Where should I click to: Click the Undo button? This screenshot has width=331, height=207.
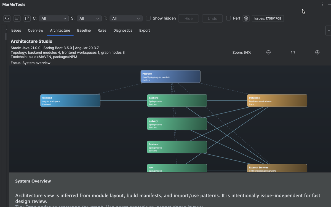(212, 18)
